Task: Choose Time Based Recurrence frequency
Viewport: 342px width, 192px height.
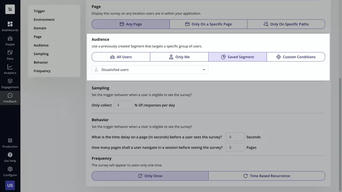Action: click(x=266, y=176)
